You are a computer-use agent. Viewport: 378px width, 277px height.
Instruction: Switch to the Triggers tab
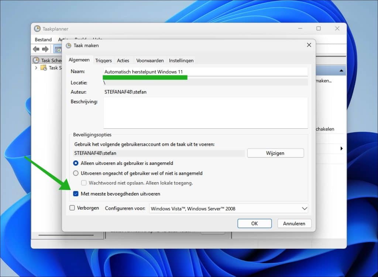pos(104,60)
